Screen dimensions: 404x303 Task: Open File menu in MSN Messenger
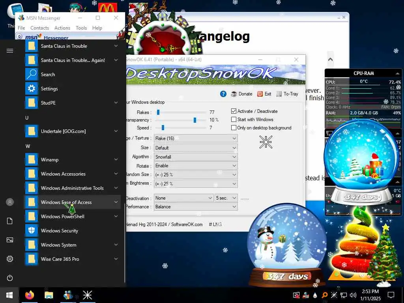pos(21,28)
